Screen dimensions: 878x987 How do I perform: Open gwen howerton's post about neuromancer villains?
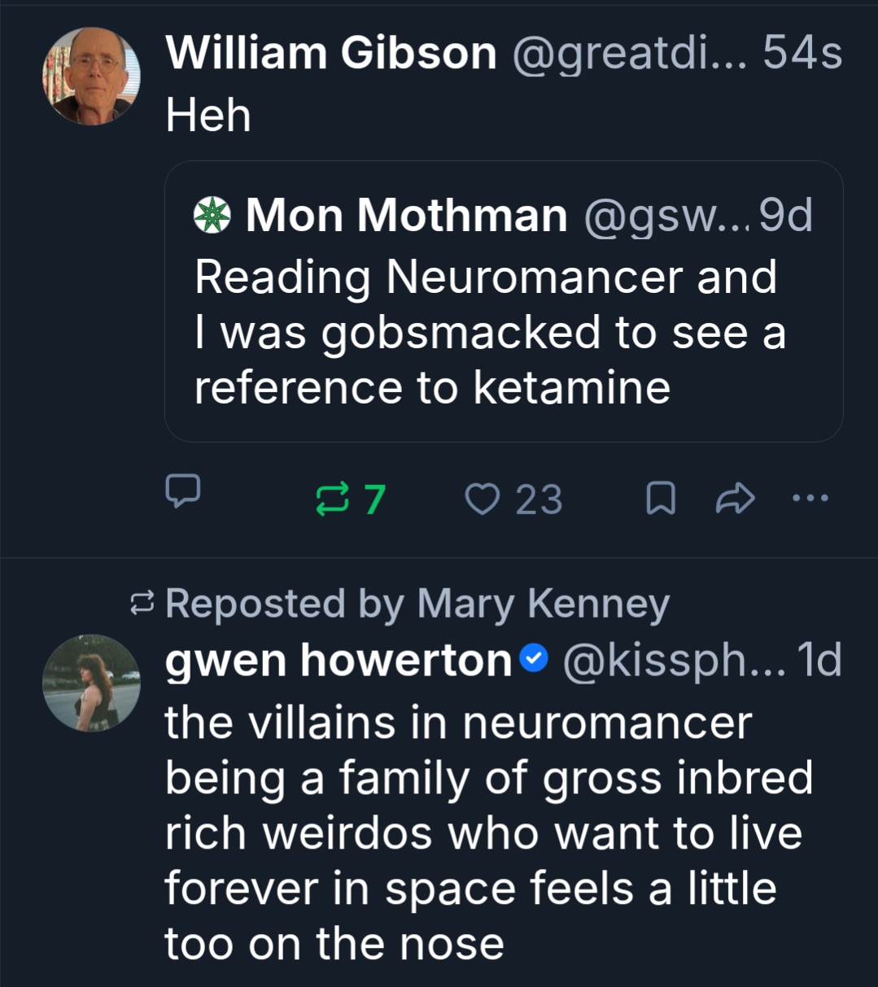pos(488,832)
